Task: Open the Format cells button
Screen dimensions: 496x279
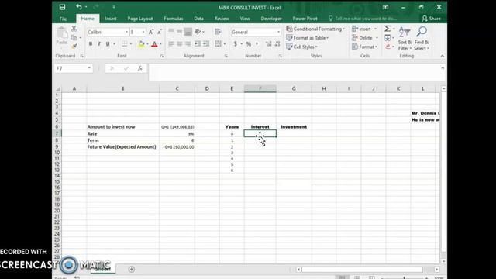Action: tap(365, 46)
